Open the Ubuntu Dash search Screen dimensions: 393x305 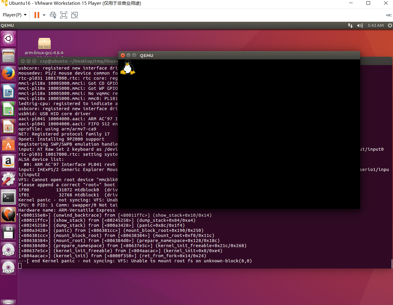coord(8,38)
